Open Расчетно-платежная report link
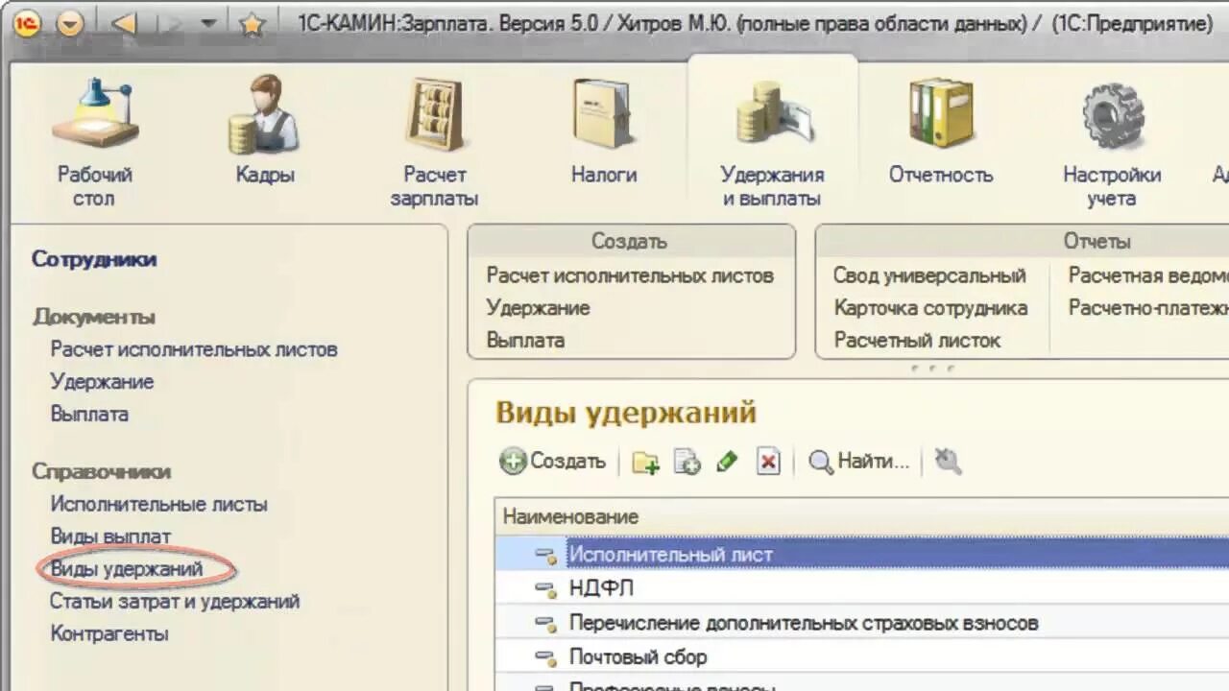 click(1148, 308)
